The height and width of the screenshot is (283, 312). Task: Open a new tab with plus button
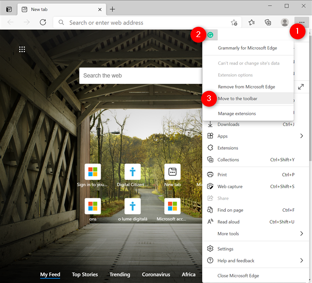[x=112, y=9]
